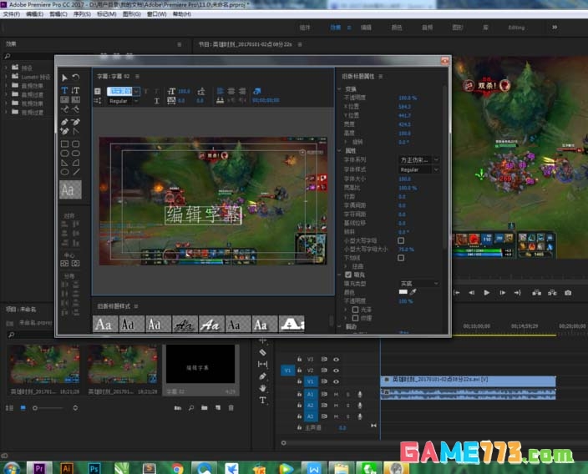Open Photoshop from the taskbar

tap(94, 468)
